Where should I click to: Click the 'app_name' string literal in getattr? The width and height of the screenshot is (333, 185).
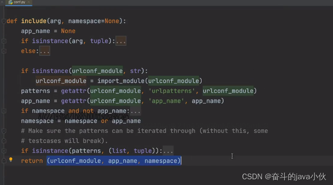point(166,101)
